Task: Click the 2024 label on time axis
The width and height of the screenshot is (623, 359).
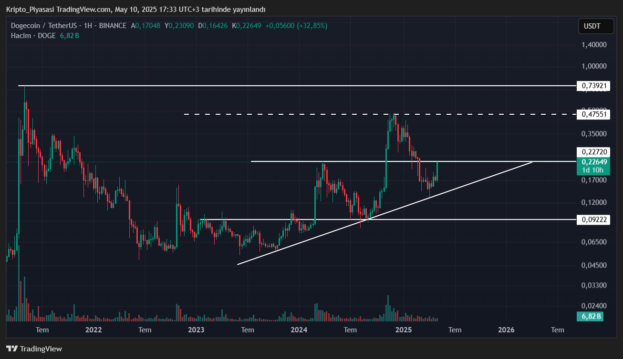Action: click(x=299, y=329)
